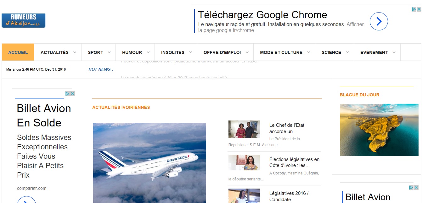The height and width of the screenshot is (203, 422).
Task: Expand the Actualités menu chevron
Action: 75,52
